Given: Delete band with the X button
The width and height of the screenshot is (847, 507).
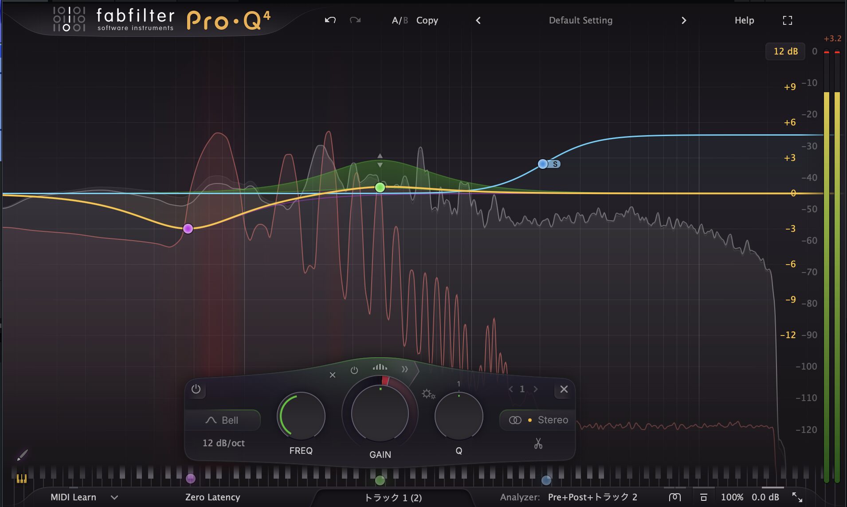Looking at the screenshot, I should pyautogui.click(x=564, y=389).
